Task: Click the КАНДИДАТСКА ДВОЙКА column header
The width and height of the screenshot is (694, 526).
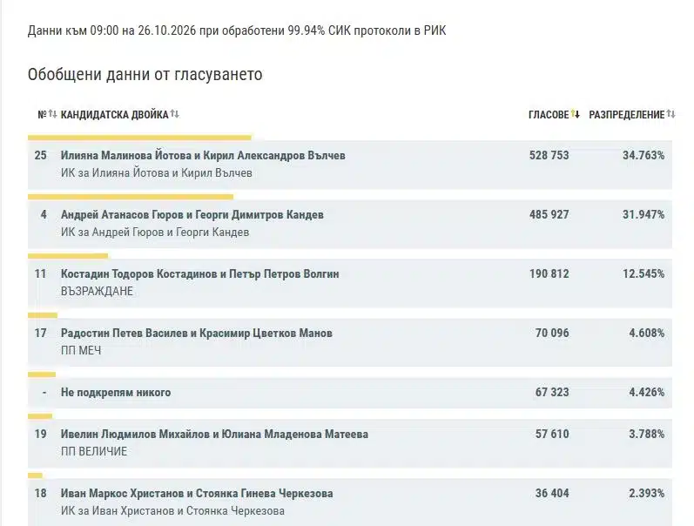Action: pyautogui.click(x=115, y=115)
